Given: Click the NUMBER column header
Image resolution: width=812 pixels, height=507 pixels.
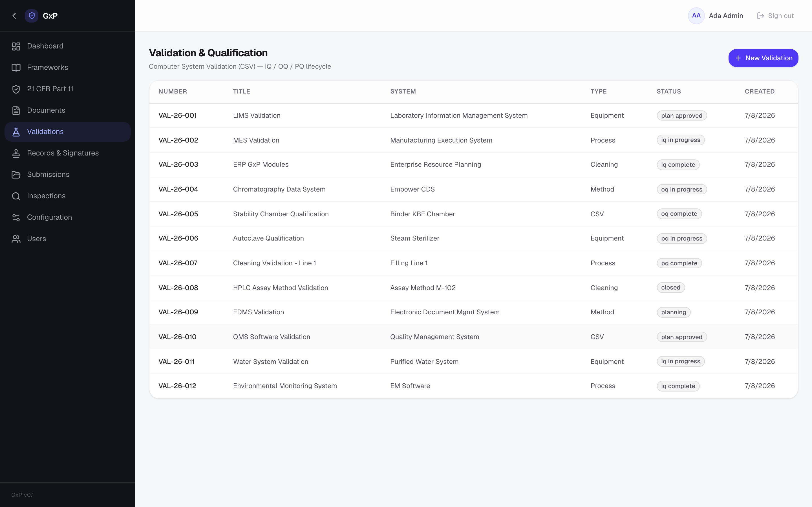Looking at the screenshot, I should (x=173, y=92).
